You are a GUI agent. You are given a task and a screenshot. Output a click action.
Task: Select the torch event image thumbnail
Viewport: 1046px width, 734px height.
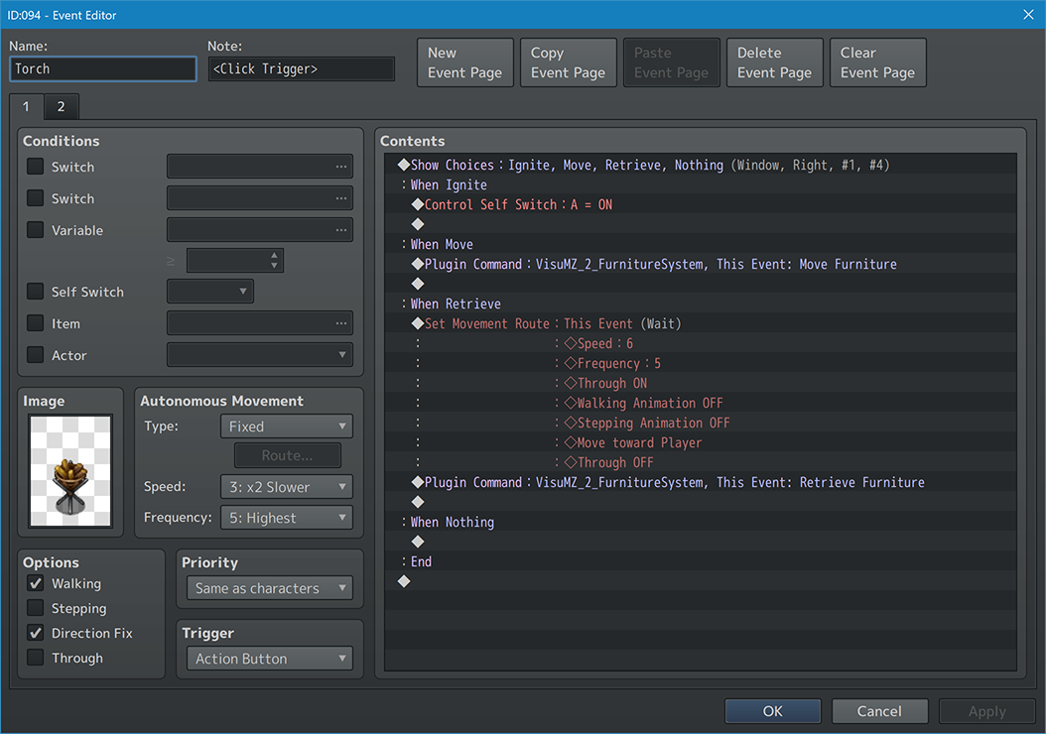pos(69,470)
